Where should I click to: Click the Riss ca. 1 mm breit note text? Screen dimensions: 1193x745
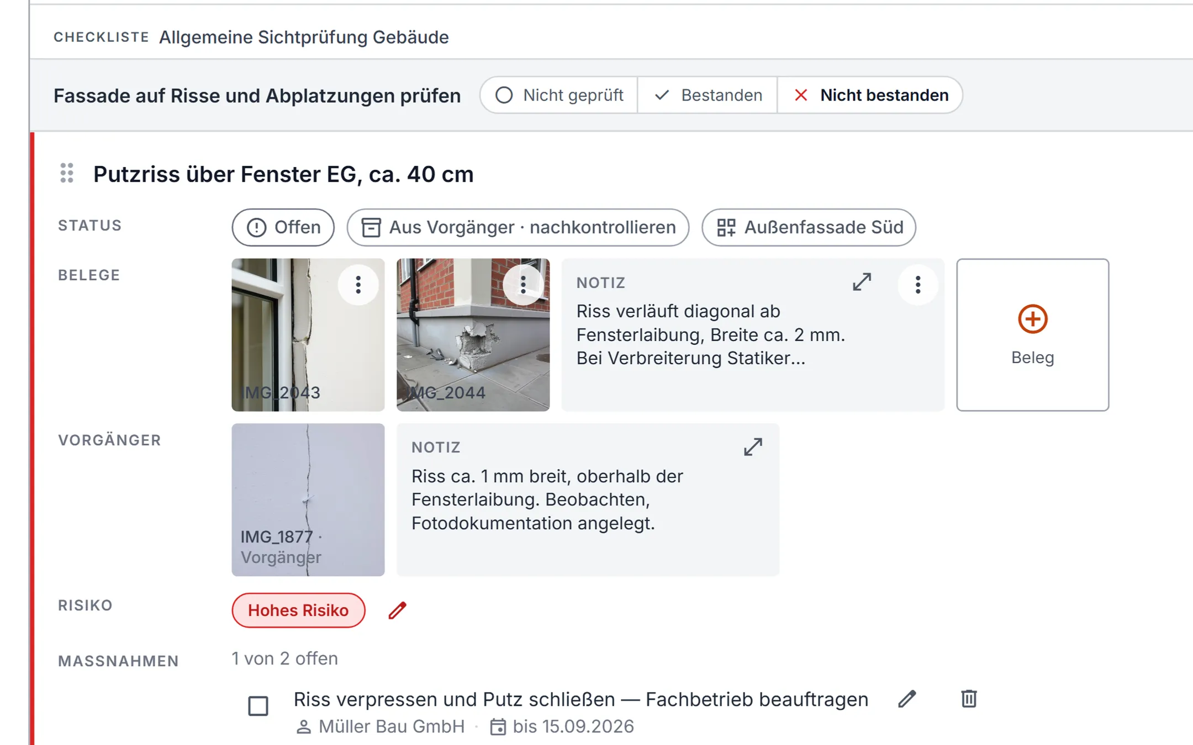tap(547, 499)
